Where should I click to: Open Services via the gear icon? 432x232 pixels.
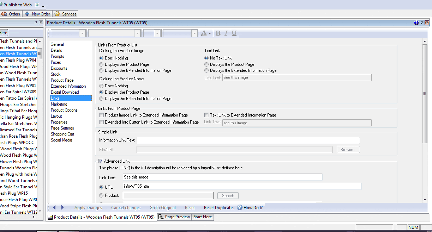pyautogui.click(x=57, y=14)
